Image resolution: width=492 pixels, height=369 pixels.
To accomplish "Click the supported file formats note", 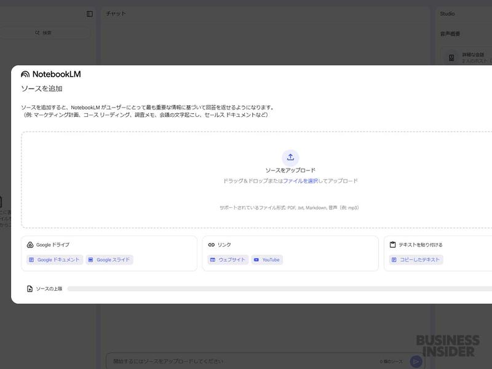I will 289,208.
